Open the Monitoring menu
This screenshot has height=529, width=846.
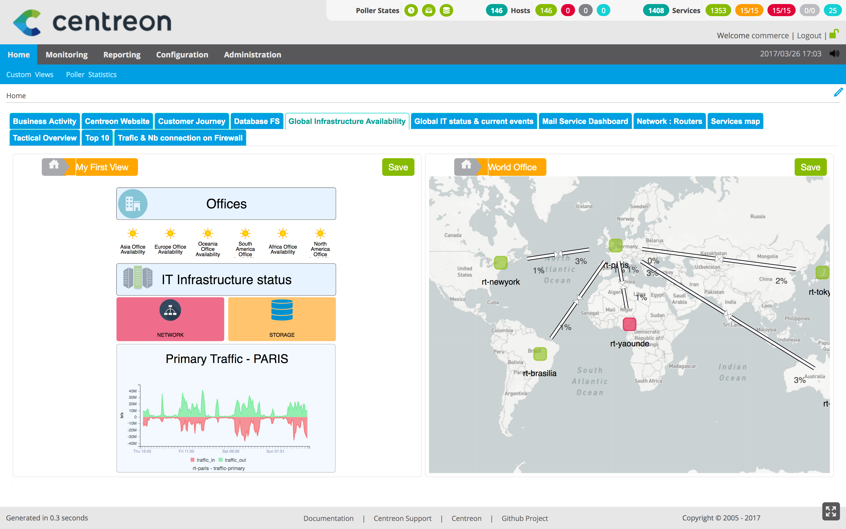tap(67, 54)
